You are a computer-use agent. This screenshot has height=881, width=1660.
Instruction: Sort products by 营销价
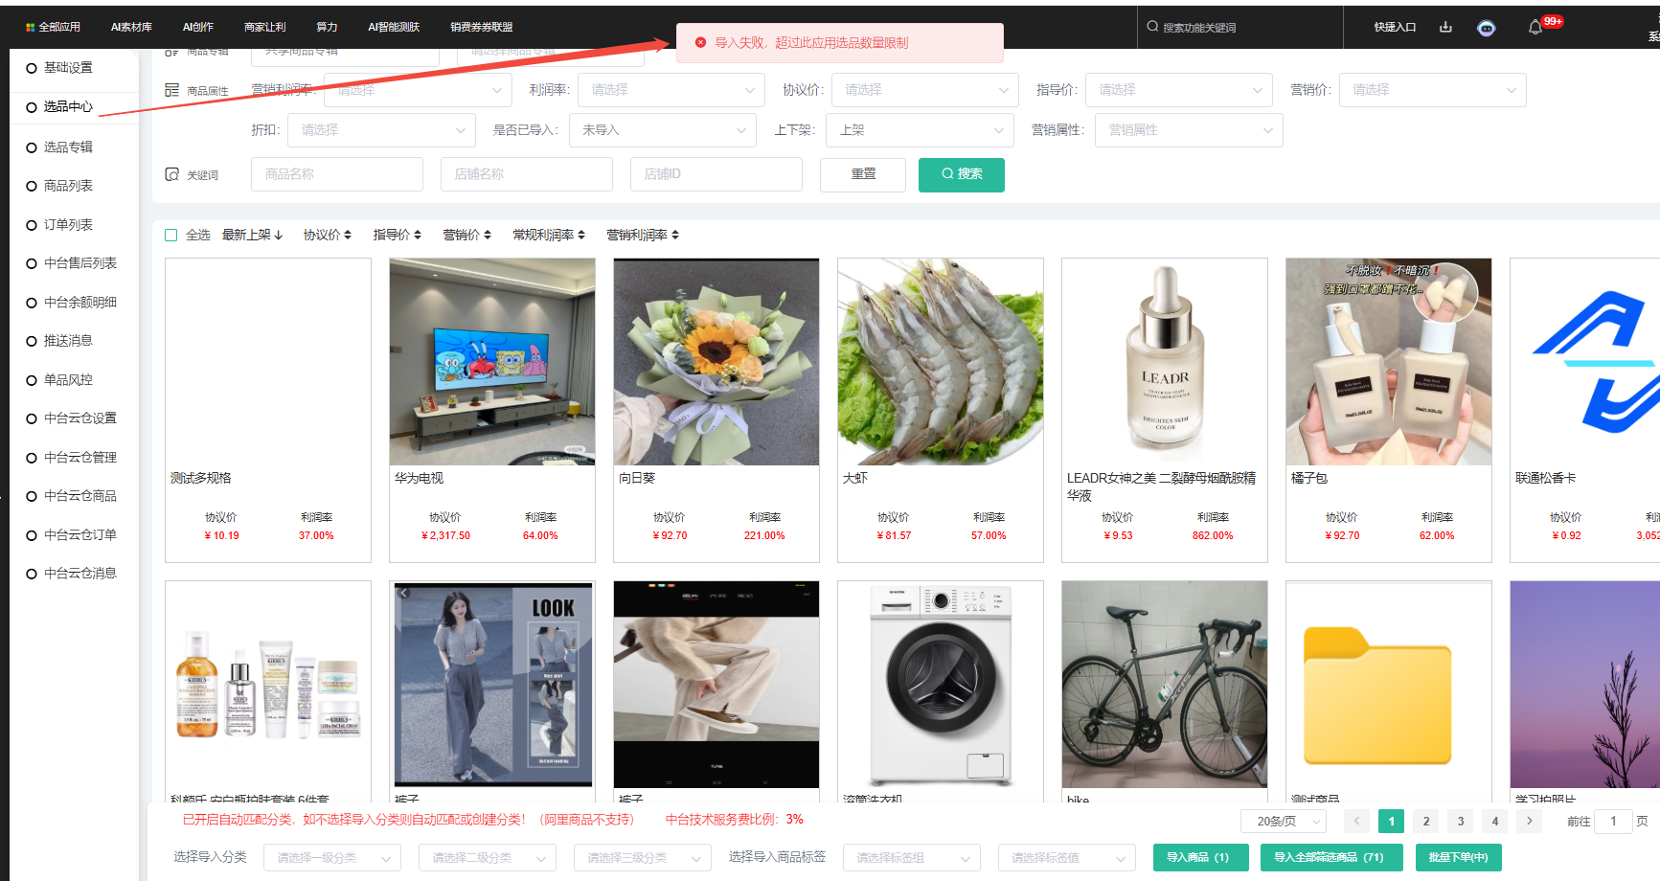(x=467, y=235)
